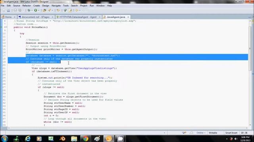Open the Search menu

point(74,6)
